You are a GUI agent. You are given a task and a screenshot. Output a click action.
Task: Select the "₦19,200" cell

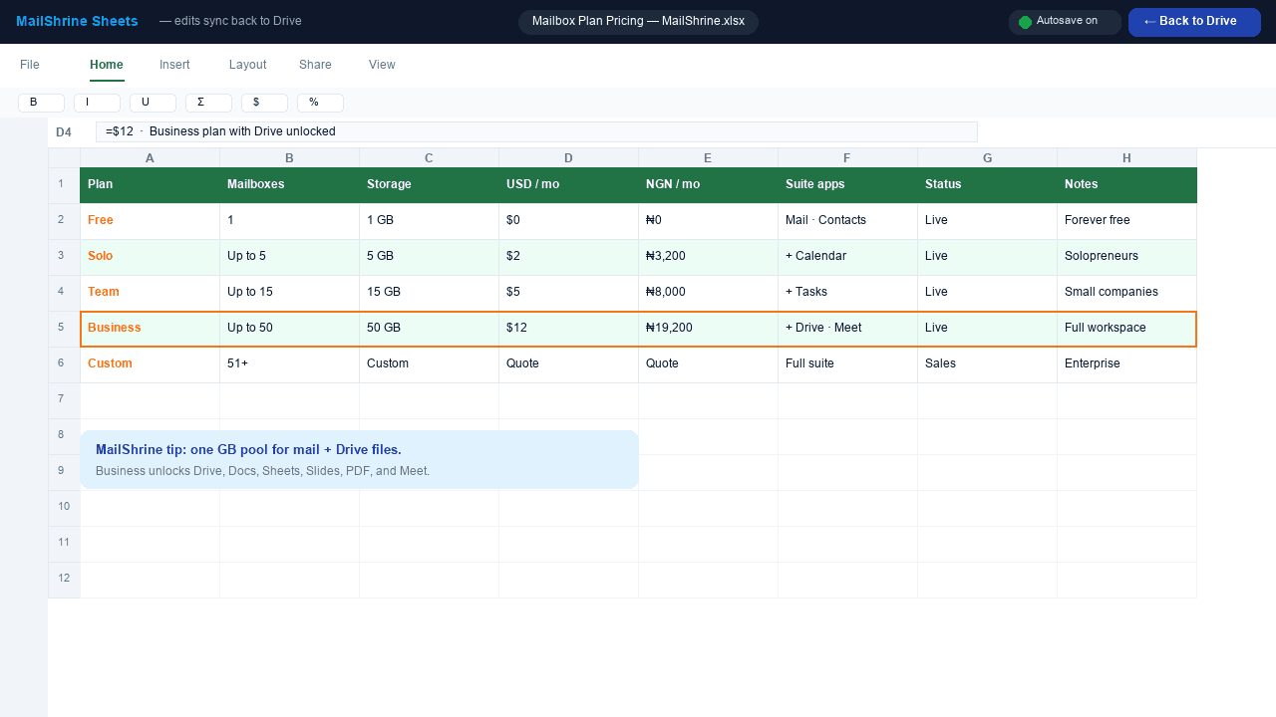(708, 330)
